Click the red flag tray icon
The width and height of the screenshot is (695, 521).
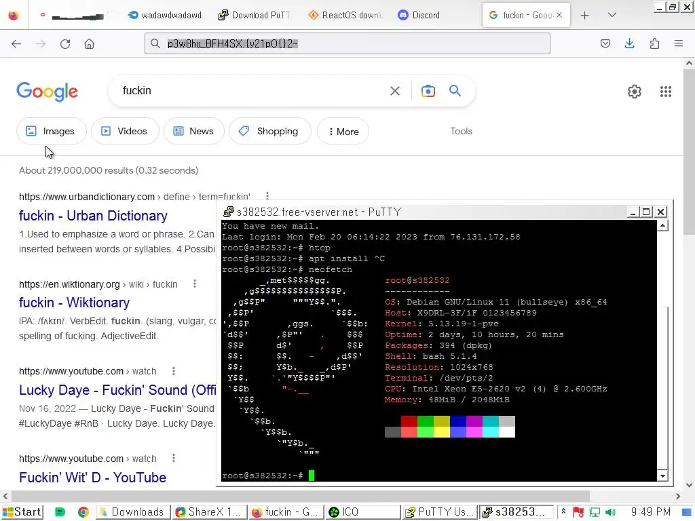[x=578, y=512]
